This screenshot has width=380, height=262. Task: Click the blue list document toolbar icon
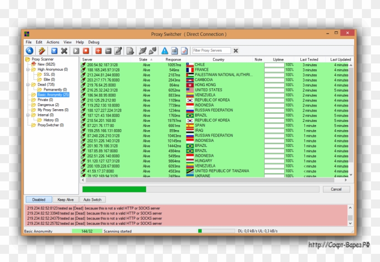tap(175, 51)
